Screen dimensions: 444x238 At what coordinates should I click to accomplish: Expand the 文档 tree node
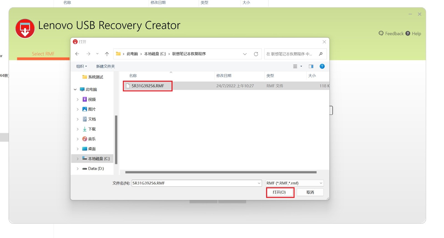pyautogui.click(x=78, y=119)
